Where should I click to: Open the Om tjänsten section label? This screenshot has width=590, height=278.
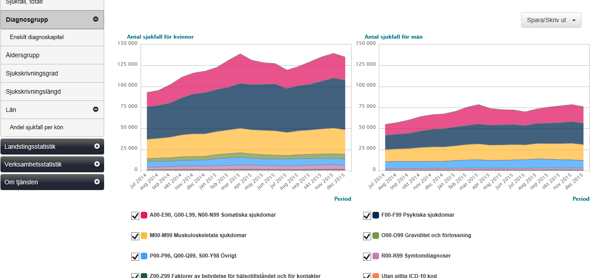(x=21, y=182)
